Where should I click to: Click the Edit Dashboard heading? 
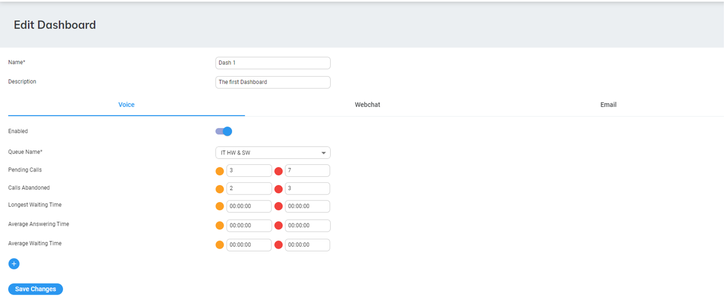click(55, 25)
